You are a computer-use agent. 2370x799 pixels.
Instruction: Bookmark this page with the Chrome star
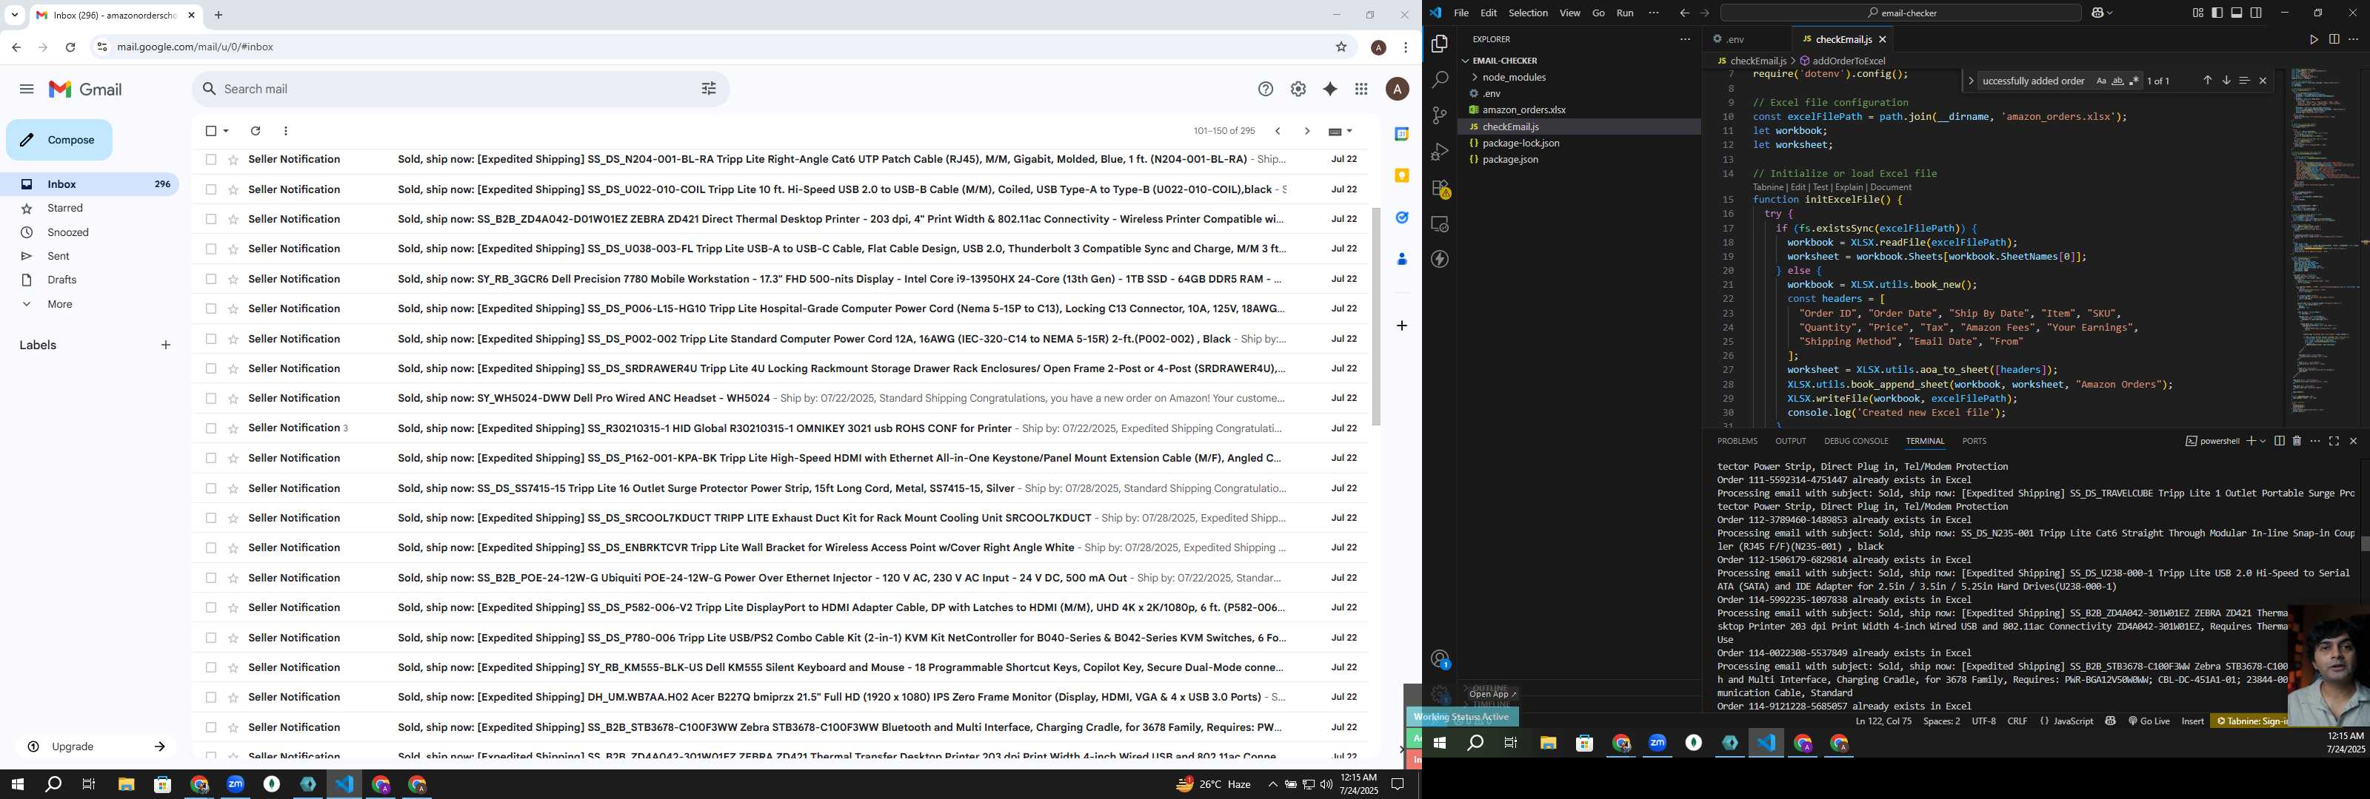point(1341,47)
